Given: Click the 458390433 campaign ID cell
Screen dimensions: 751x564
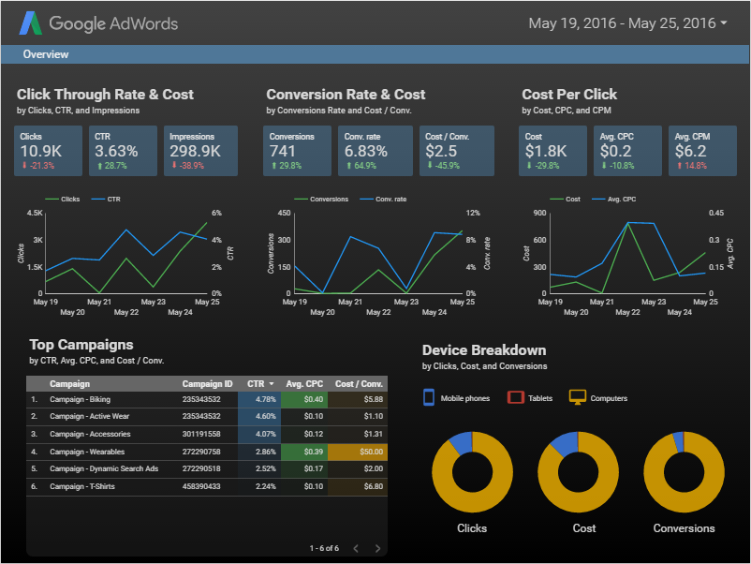Looking at the screenshot, I should [x=201, y=486].
